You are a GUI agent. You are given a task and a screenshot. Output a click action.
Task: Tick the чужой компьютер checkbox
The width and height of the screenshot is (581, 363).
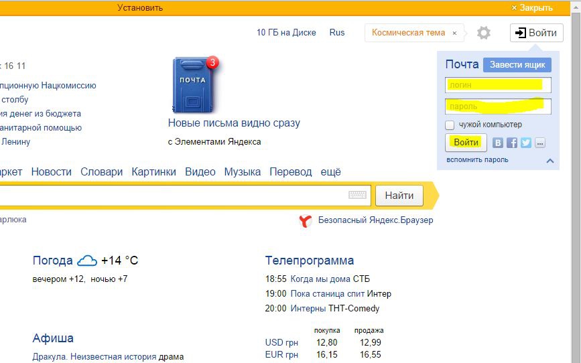pyautogui.click(x=450, y=125)
